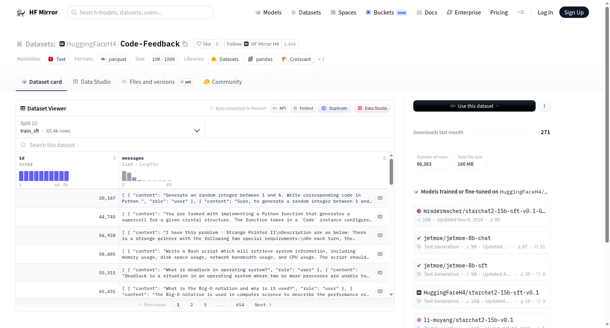
Task: Sort by the id column sort icon
Action: 114,158
